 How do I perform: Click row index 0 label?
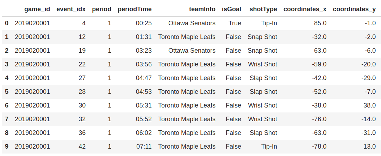[x=7, y=23]
